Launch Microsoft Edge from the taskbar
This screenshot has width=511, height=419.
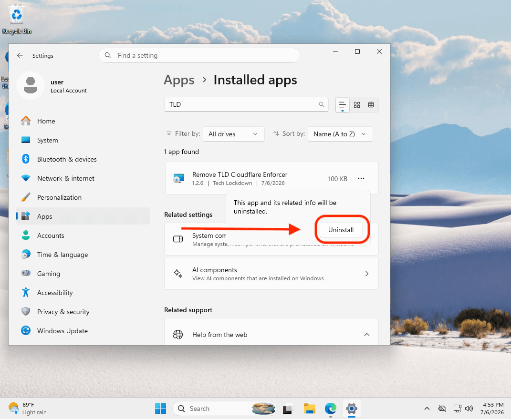pos(331,409)
